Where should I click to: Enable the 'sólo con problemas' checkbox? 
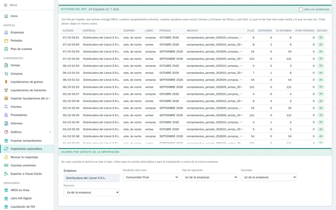point(301,9)
